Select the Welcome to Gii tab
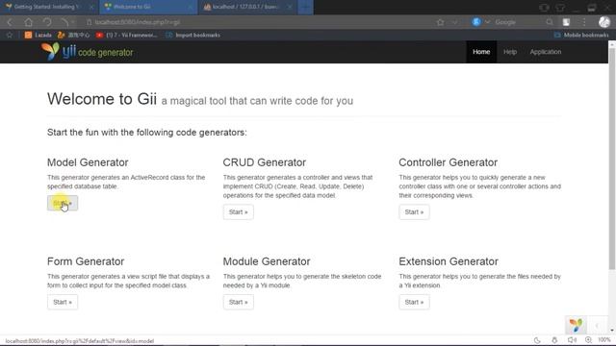616x346 pixels. 147,7
